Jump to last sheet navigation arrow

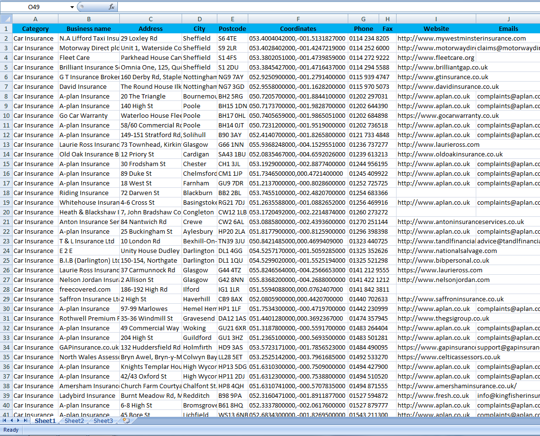tap(25, 421)
